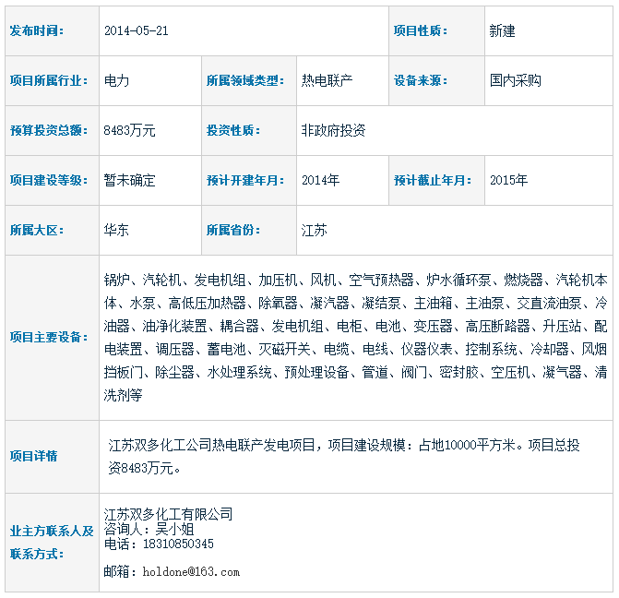Select the province value 江苏
Image resolution: width=619 pixels, height=598 pixels.
(315, 230)
